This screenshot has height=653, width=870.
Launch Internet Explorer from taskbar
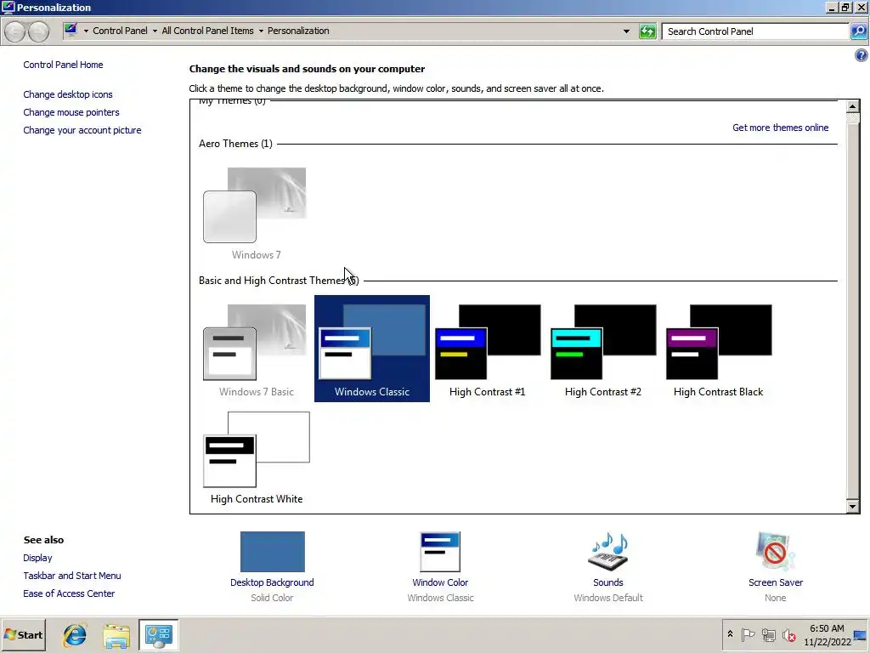pyautogui.click(x=75, y=635)
